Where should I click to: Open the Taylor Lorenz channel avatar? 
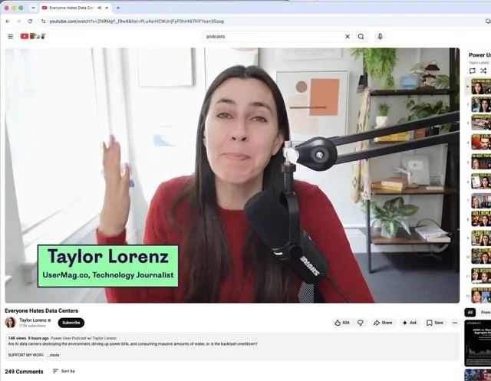pos(10,323)
